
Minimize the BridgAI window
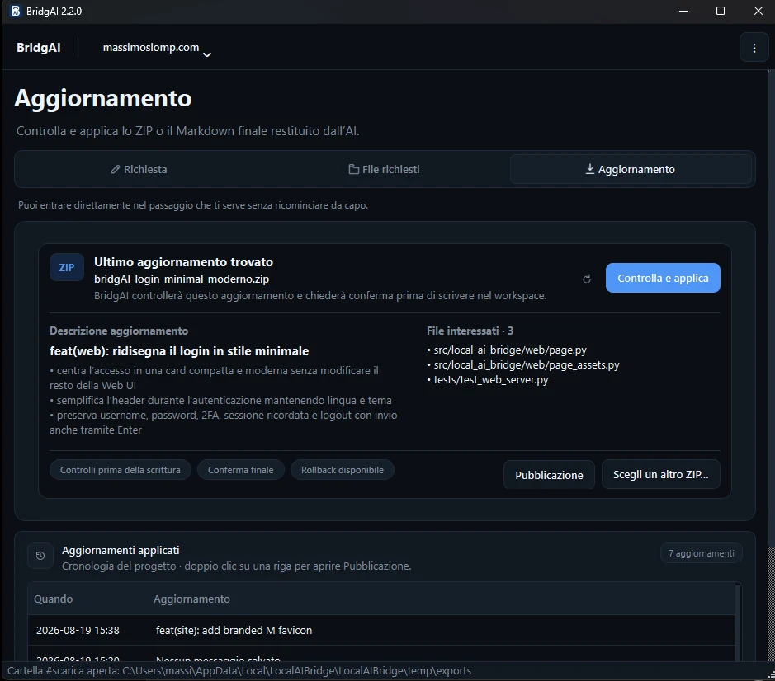tap(683, 11)
